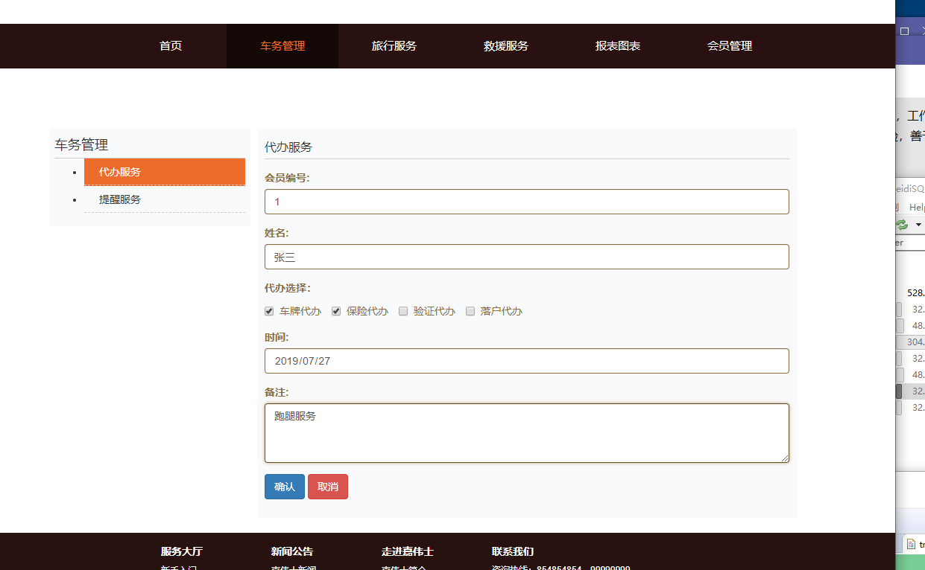Viewport: 925px width, 570px height.
Task: Select 提醒服务 in the sidebar
Action: [119, 199]
